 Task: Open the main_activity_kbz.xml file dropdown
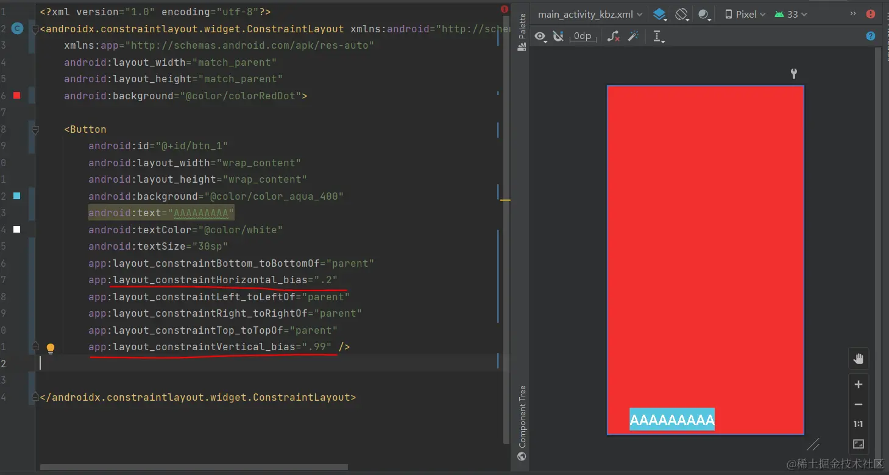pos(590,14)
